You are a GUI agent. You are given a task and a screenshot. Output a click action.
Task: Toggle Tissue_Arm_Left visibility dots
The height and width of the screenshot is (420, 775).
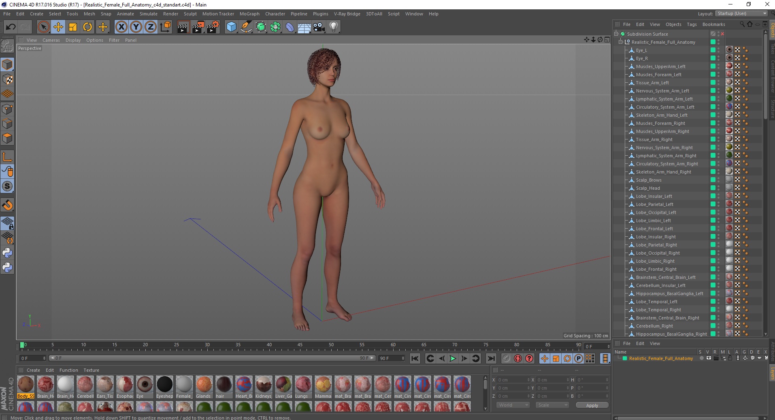719,83
